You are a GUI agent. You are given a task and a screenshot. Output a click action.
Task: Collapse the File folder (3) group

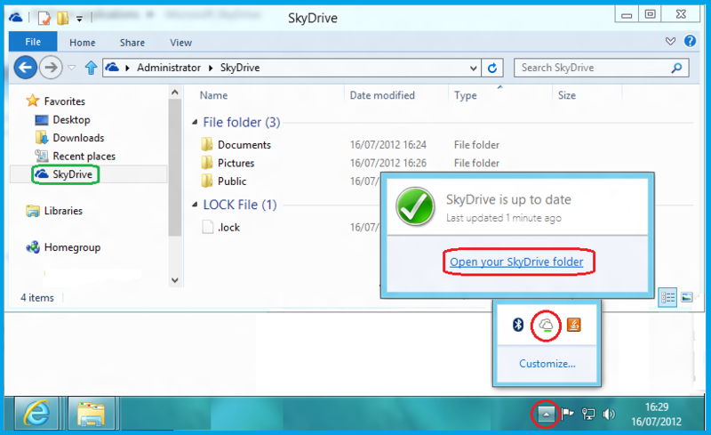pyautogui.click(x=195, y=122)
